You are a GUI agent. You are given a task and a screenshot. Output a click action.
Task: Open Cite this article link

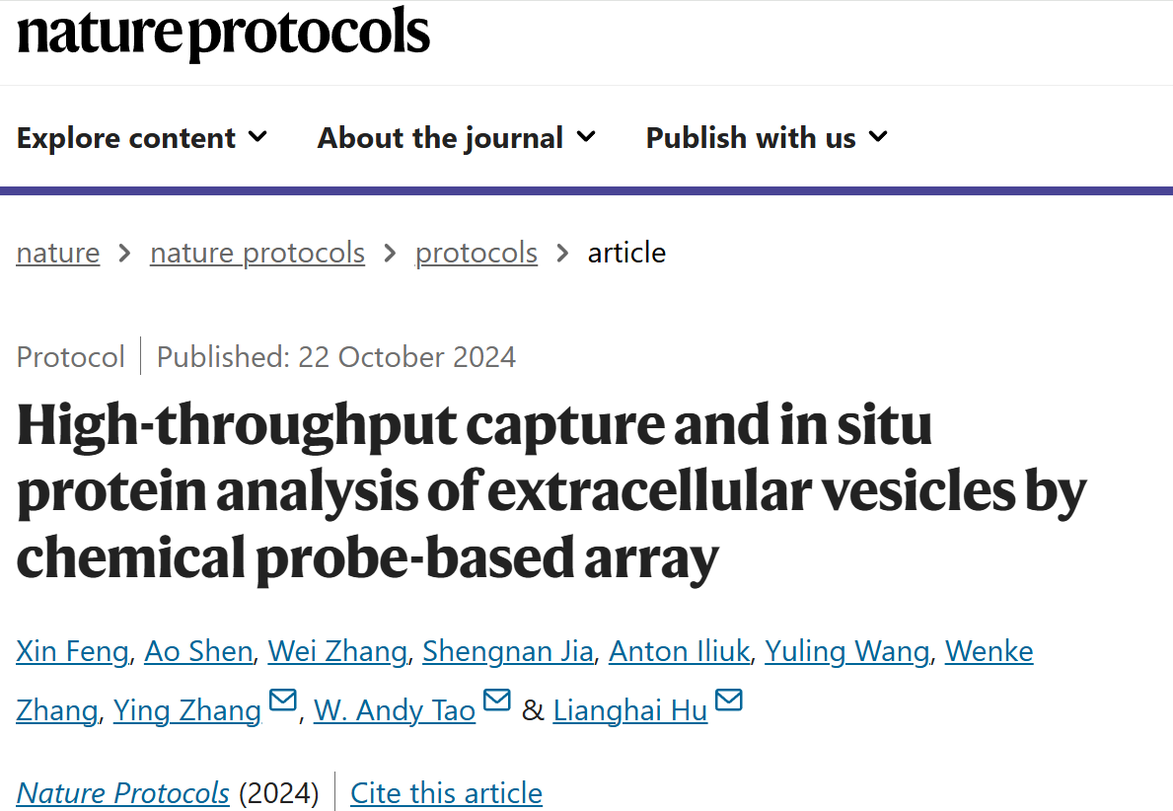(446, 793)
